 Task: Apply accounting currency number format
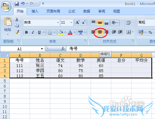click(x=141, y=32)
